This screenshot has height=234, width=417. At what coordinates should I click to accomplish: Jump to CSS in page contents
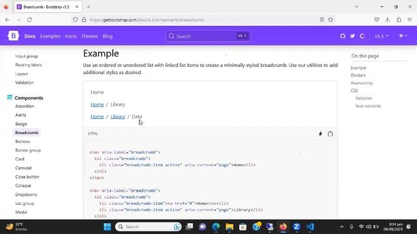(x=354, y=91)
